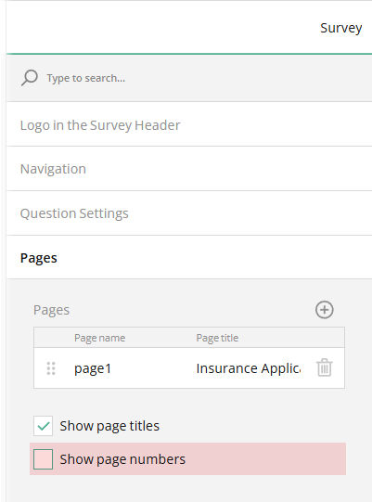Screen dimensions: 372x502
Task: Add a new page with plus icon
Action: (x=325, y=310)
